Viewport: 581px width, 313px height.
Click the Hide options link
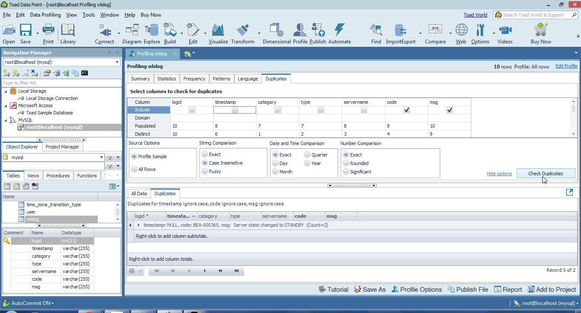pyautogui.click(x=499, y=174)
